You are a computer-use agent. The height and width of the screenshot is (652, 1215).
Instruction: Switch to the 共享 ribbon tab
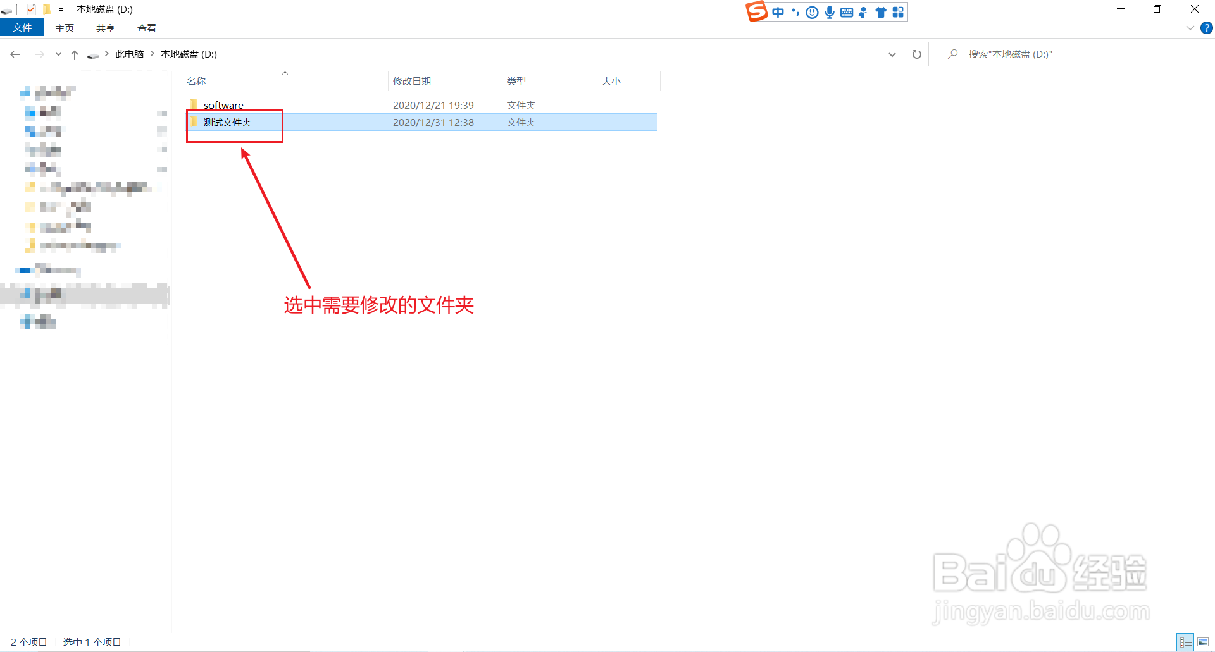106,28
